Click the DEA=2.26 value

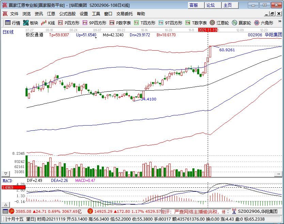point(59,181)
